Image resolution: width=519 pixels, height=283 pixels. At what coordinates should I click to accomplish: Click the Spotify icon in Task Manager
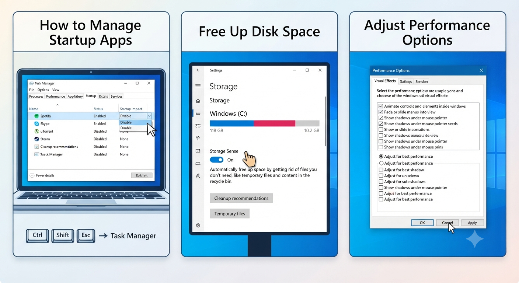click(x=36, y=116)
